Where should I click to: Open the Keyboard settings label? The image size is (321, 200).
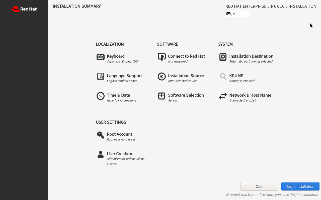(x=116, y=56)
